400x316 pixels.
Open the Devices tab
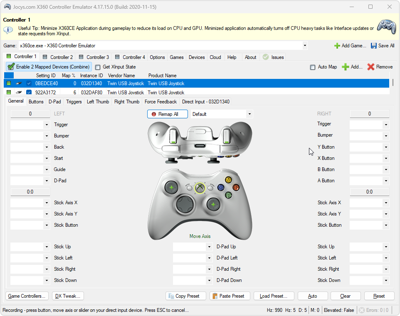click(x=197, y=57)
